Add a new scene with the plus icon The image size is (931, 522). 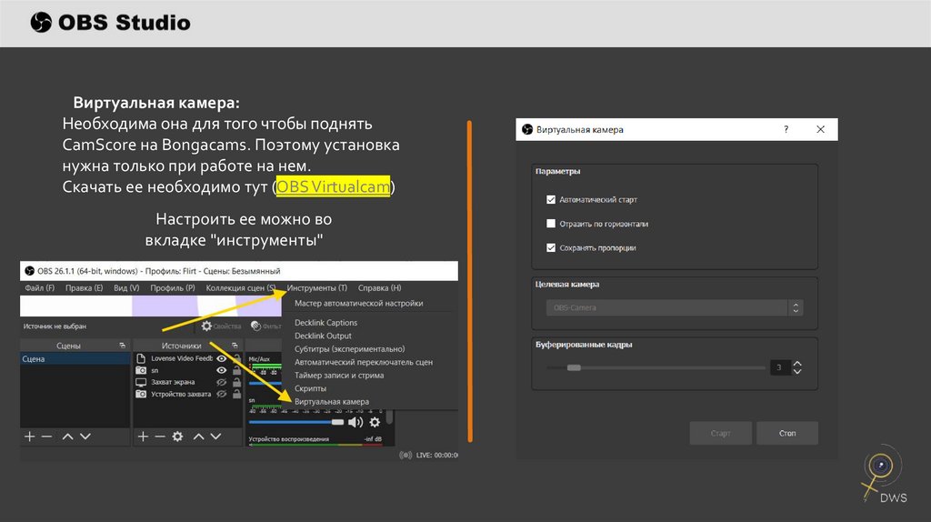[29, 437]
